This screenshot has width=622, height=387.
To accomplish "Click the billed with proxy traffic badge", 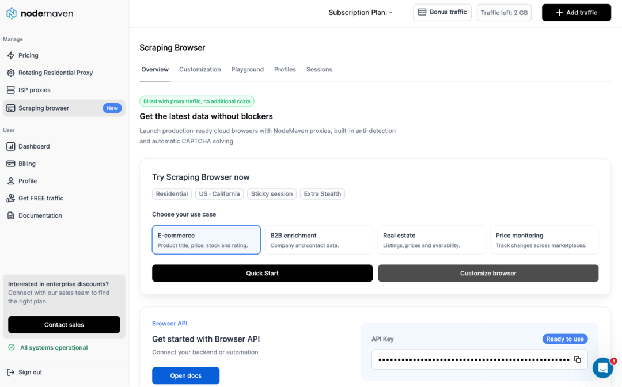I will click(x=197, y=101).
